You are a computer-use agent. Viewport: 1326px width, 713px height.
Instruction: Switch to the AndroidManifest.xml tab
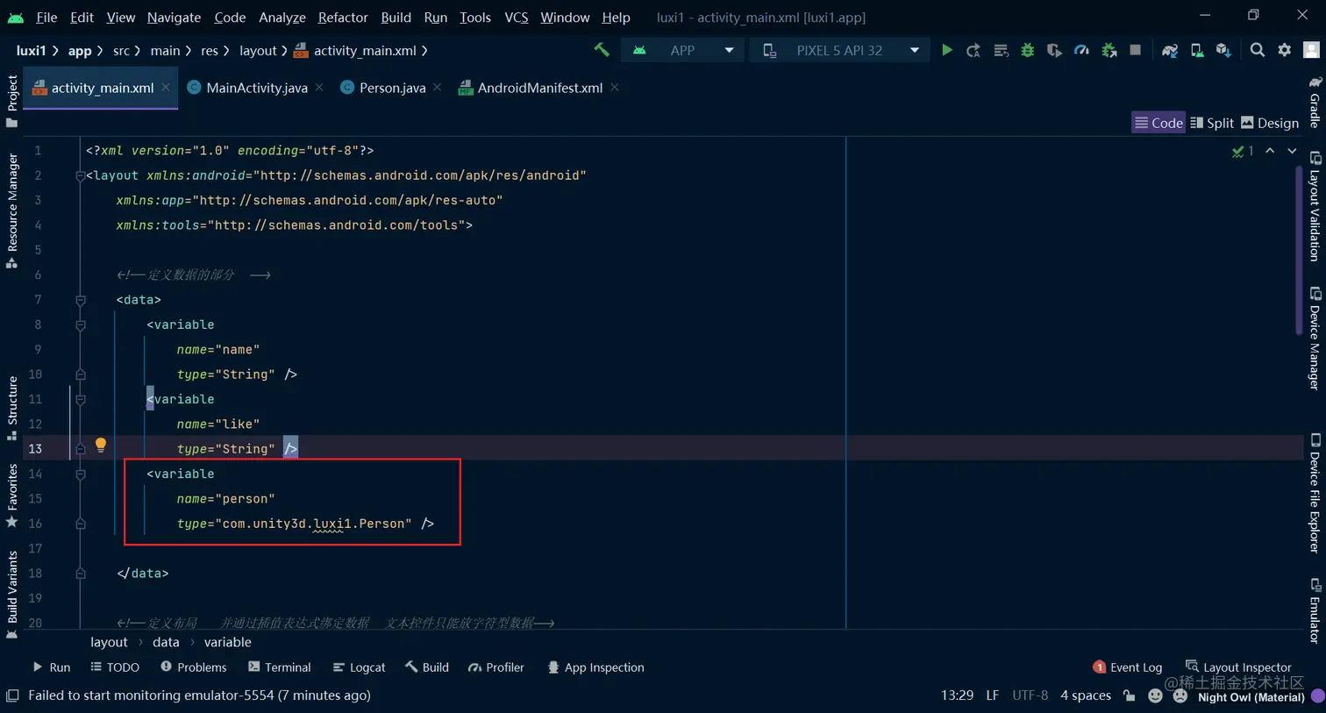coord(539,88)
